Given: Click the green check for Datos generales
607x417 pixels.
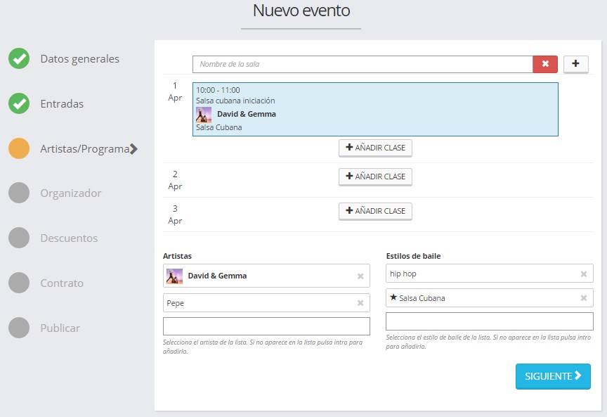Looking at the screenshot, I should [19, 59].
